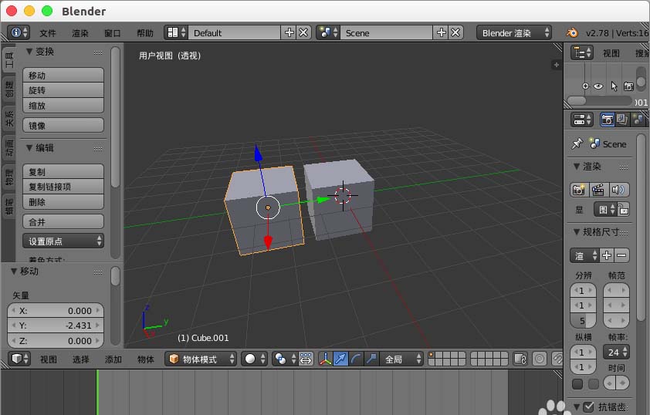
Task: Open the 全局 orientation dropdown
Action: (x=401, y=359)
